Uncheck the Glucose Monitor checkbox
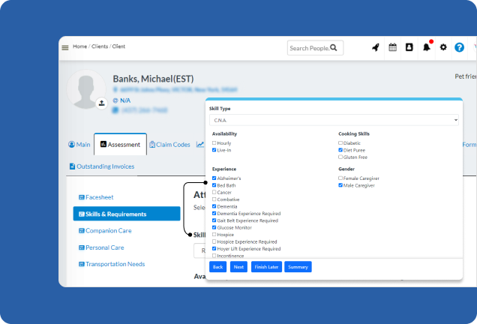 tap(214, 227)
